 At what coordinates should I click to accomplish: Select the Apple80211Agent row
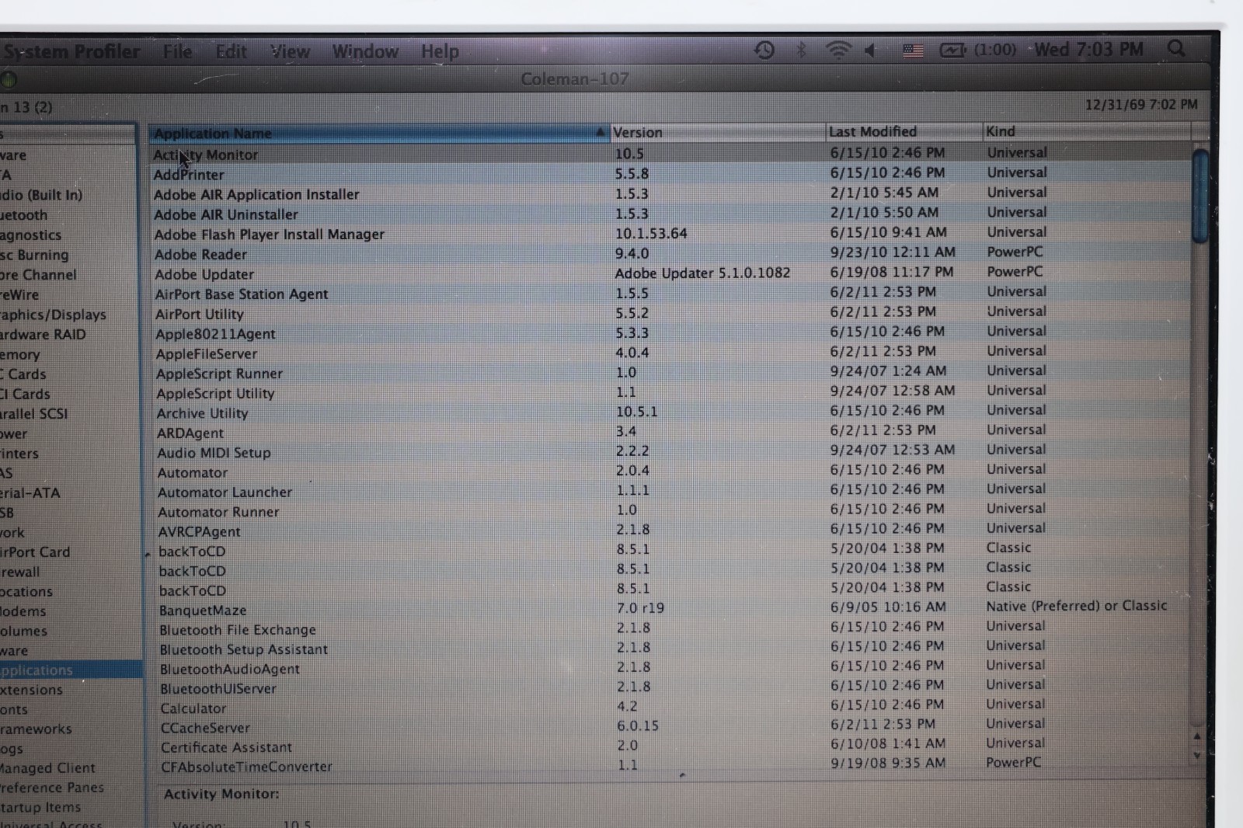click(670, 332)
